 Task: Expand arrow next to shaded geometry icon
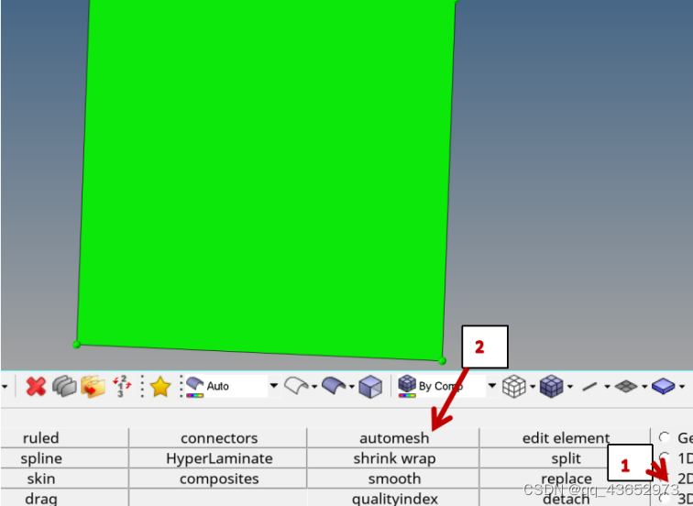point(352,387)
